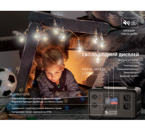Click the НИЗЬКИЙ РІВЕНЬ ШУМУ caption

[x=129, y=32]
